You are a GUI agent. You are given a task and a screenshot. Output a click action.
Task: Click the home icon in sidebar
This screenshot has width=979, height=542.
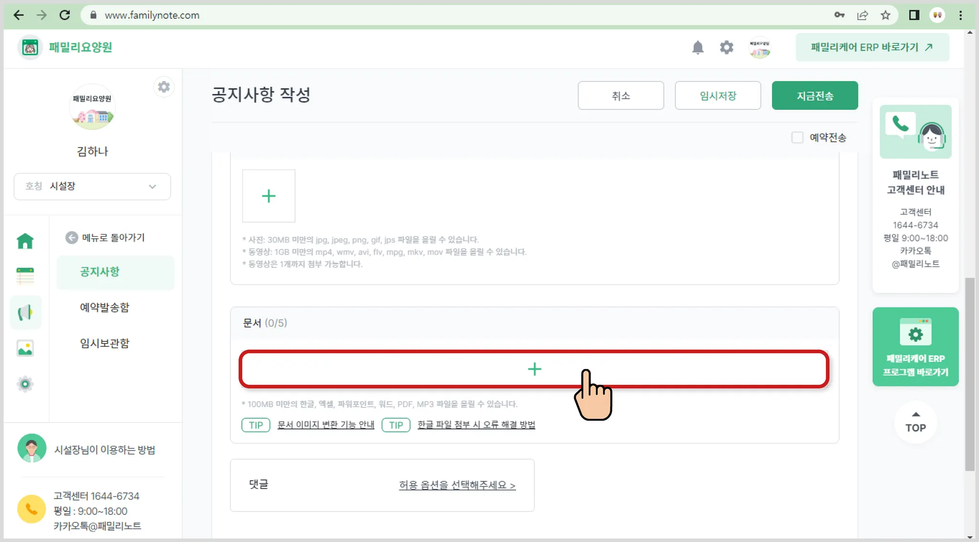[25, 241]
